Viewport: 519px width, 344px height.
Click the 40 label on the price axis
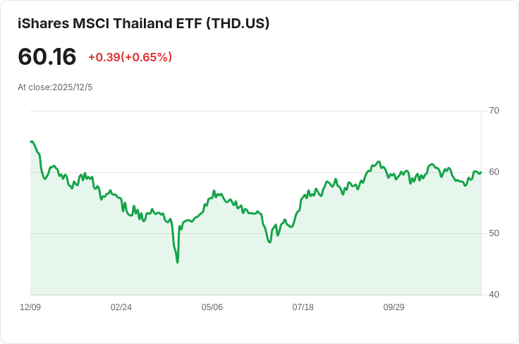(494, 295)
